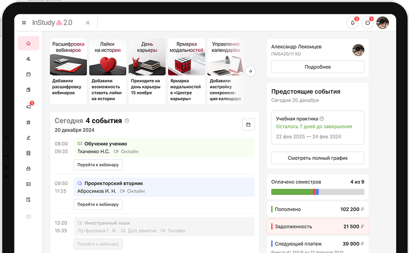Select the Задолженность debt row
This screenshot has height=253, width=409.
click(317, 227)
